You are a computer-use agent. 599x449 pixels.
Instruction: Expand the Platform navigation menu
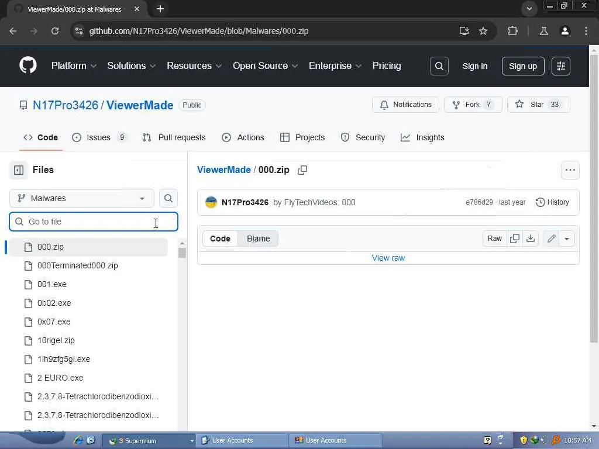pos(74,65)
